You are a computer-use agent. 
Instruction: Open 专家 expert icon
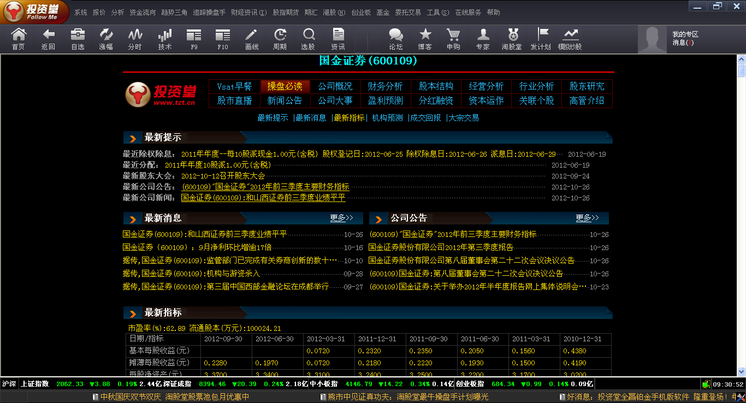(x=483, y=39)
